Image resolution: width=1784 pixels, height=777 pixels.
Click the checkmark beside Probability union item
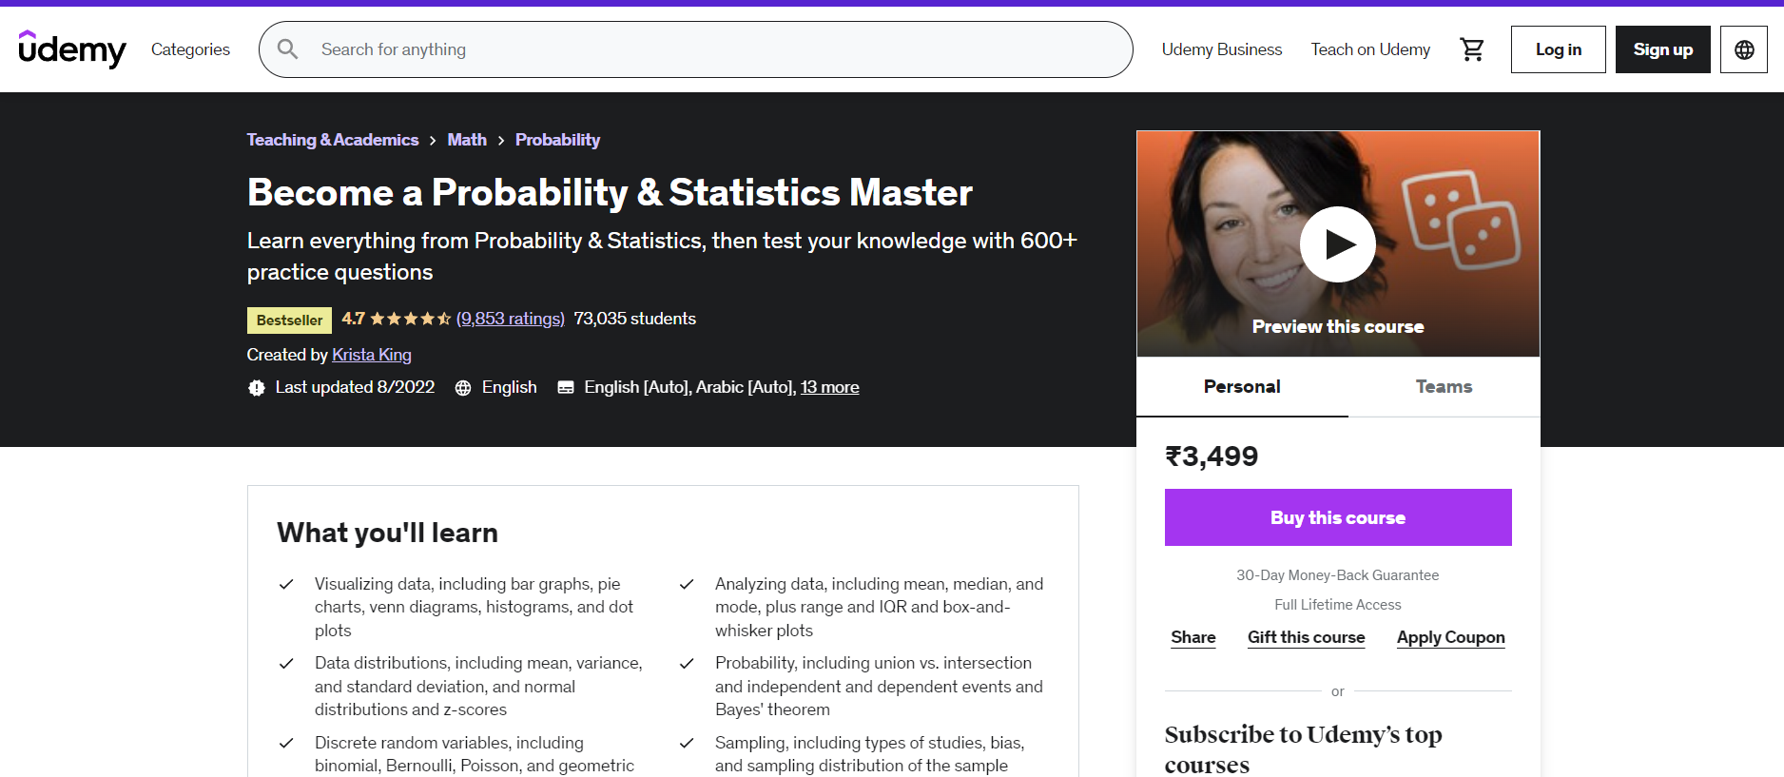point(687,664)
